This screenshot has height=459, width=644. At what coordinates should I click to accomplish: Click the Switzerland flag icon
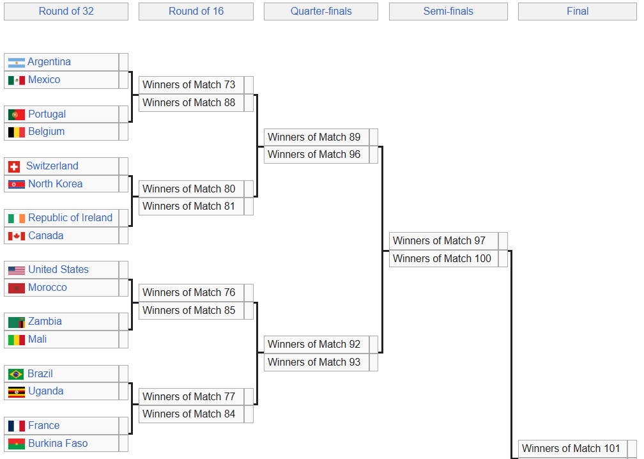[x=14, y=166]
